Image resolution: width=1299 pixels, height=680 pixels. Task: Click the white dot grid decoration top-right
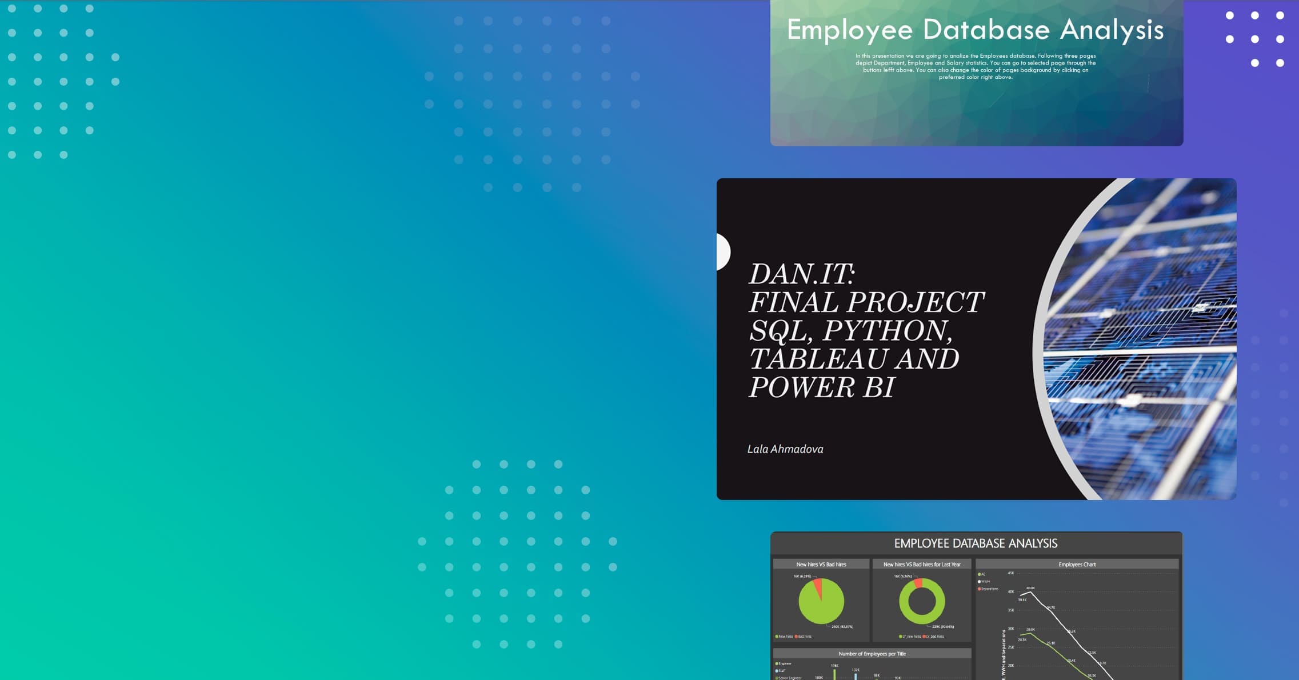pos(1254,39)
